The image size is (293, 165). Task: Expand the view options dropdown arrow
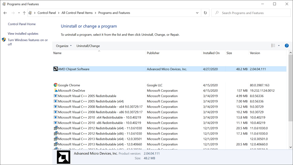(279, 46)
